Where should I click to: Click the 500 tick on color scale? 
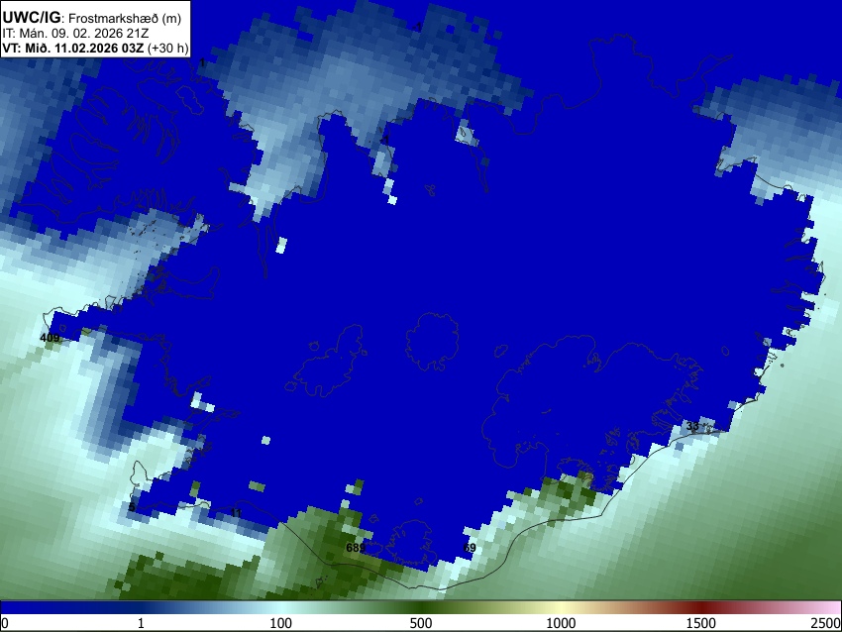click(421, 623)
